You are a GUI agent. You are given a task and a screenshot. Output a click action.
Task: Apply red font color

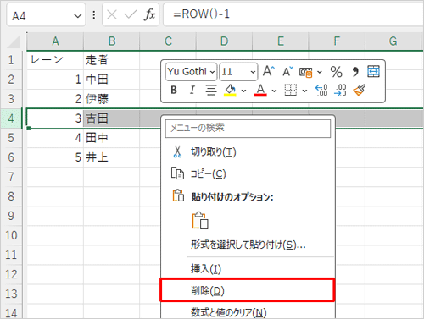[260, 91]
